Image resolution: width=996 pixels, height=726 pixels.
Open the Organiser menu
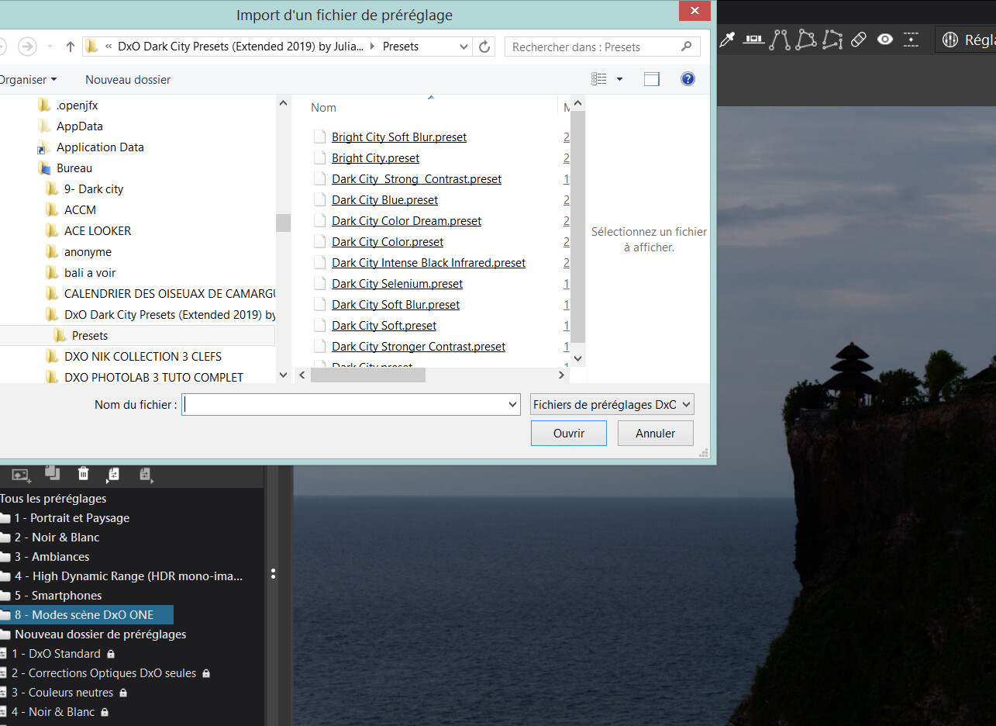pyautogui.click(x=29, y=79)
